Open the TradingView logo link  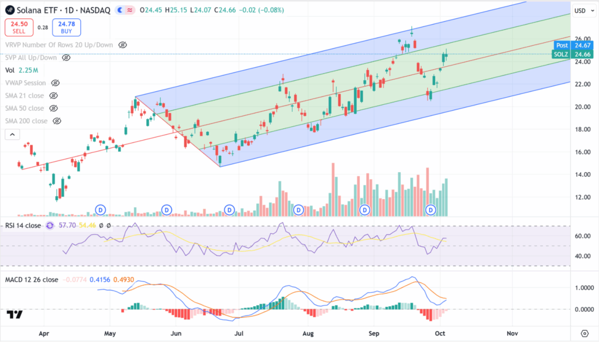[15, 314]
